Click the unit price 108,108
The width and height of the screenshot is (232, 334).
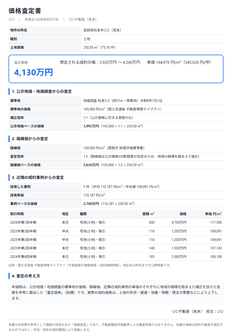coord(216,257)
